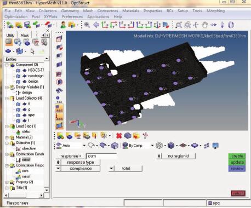The width and height of the screenshot is (251, 208).
Task: Click the monitor screen icon in display toolbar
Action: point(216,146)
